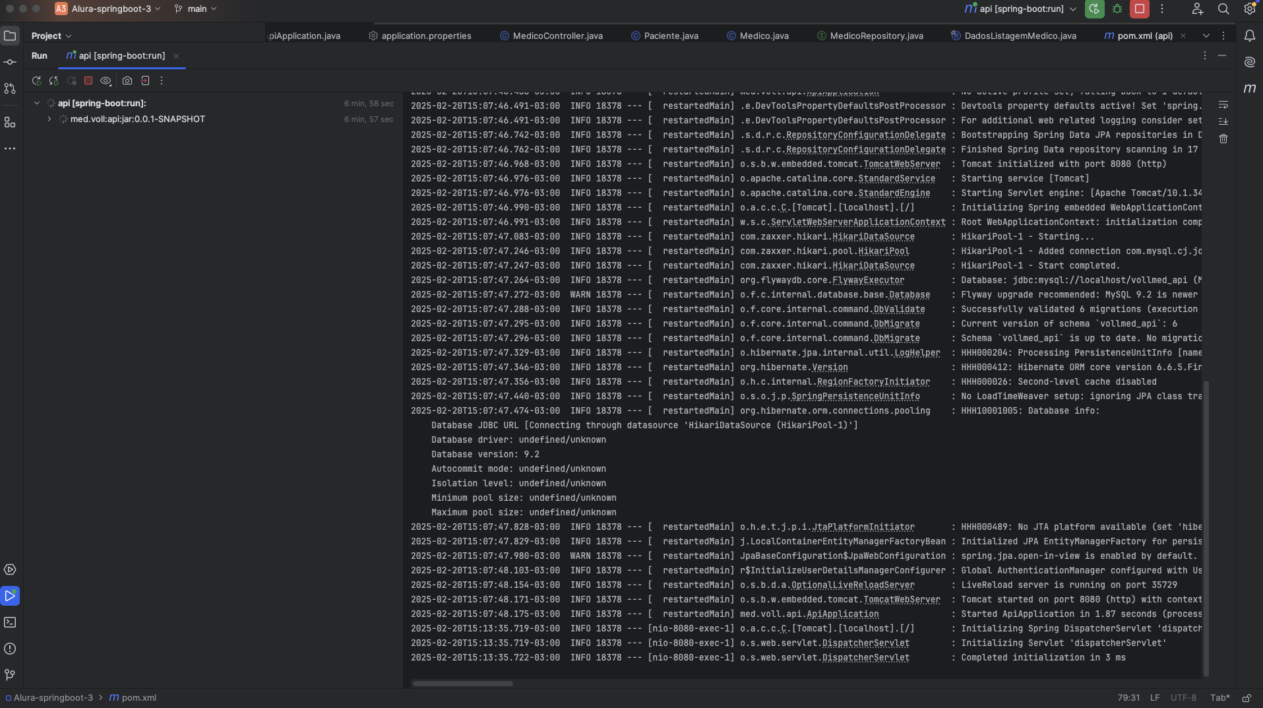This screenshot has height=708, width=1263.
Task: Open the main branch dropdown
Action: point(196,9)
